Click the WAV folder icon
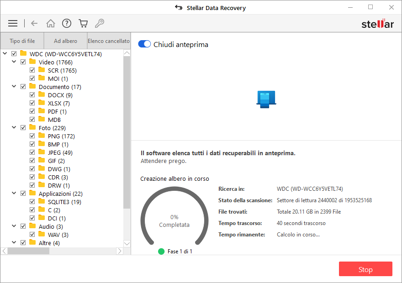This screenshot has height=283, width=402. click(x=42, y=234)
